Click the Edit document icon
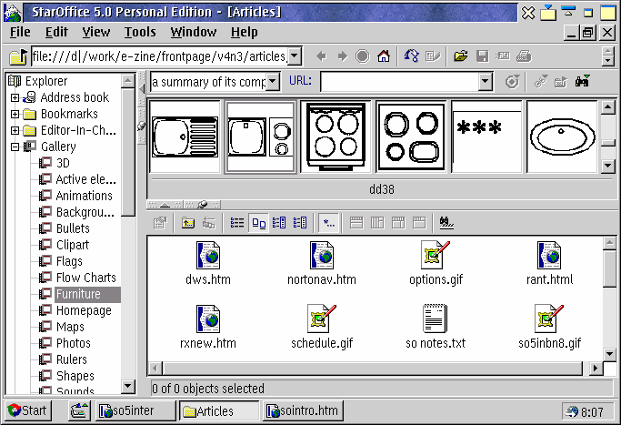621x425 pixels. tap(432, 56)
